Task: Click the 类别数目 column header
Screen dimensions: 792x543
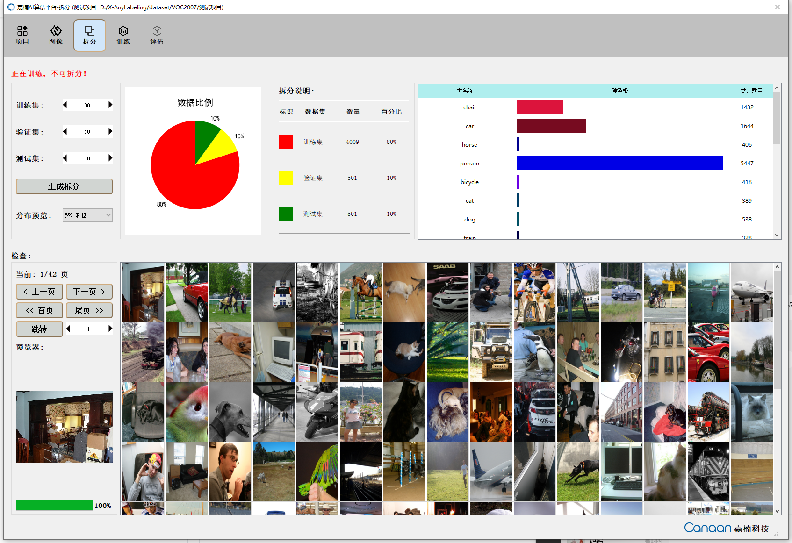Action: [x=751, y=91]
